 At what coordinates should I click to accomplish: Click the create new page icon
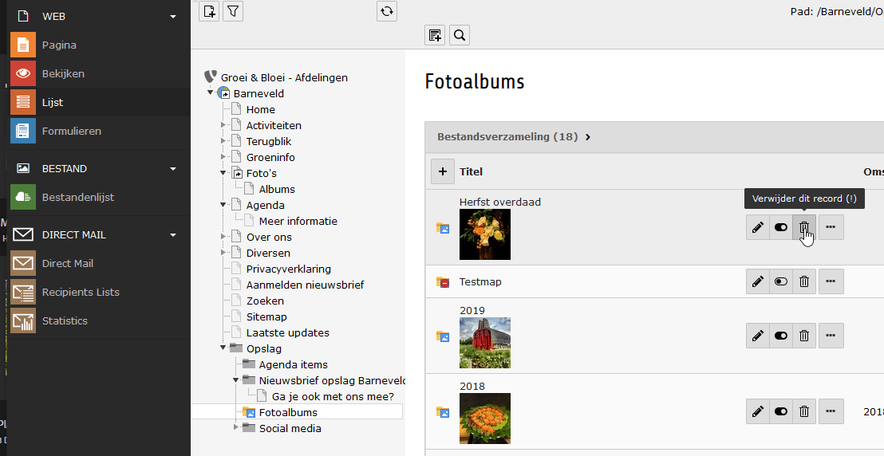tap(209, 11)
